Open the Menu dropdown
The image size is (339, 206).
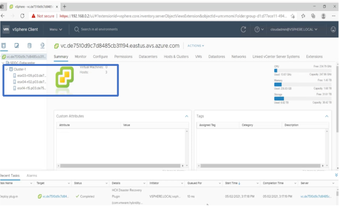coord(56,30)
